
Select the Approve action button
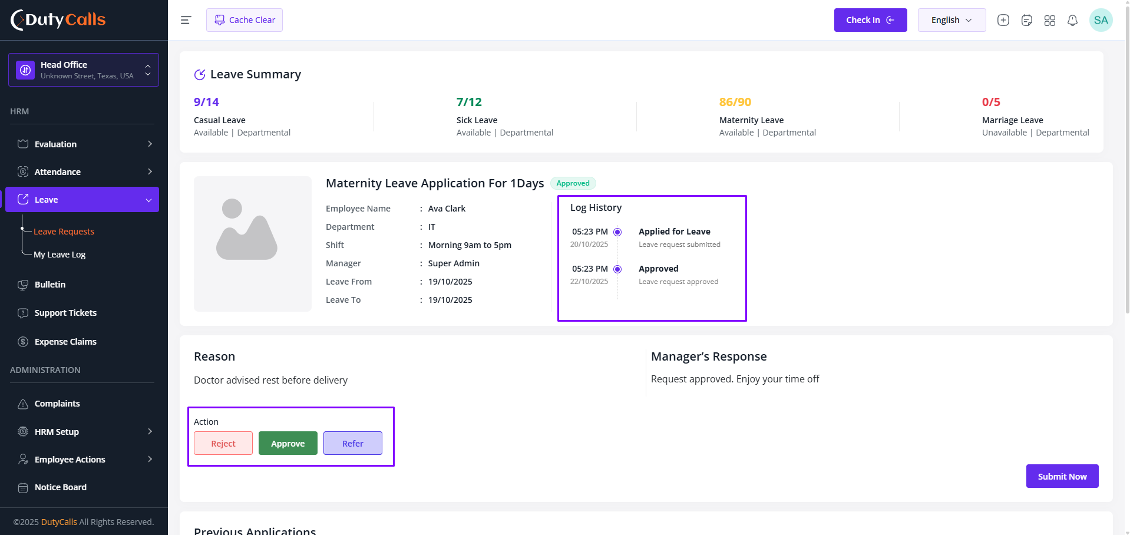(x=288, y=443)
